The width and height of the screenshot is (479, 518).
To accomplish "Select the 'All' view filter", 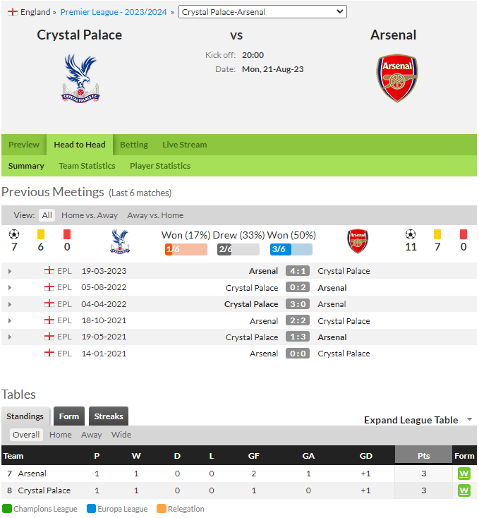I will 47,215.
